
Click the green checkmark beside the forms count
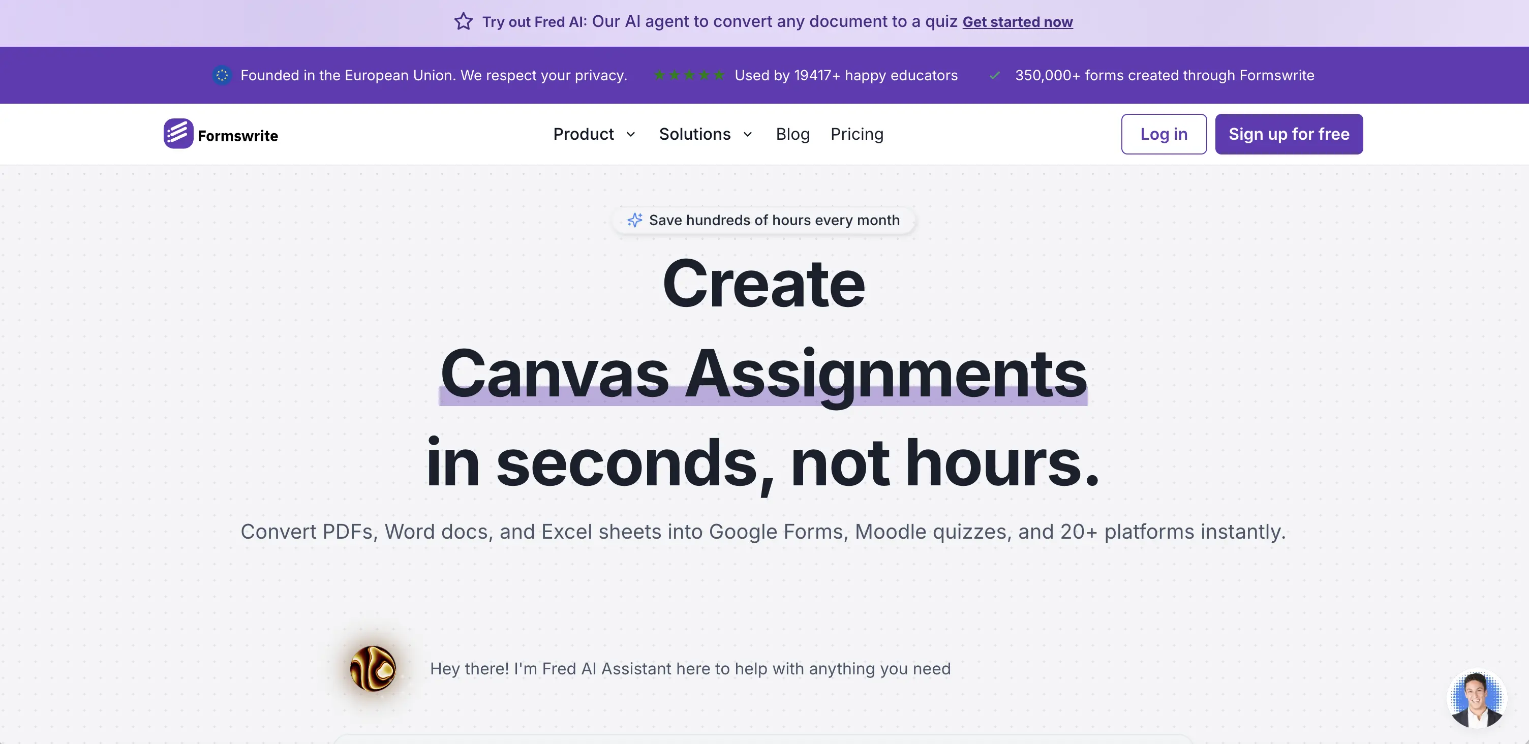pos(994,76)
